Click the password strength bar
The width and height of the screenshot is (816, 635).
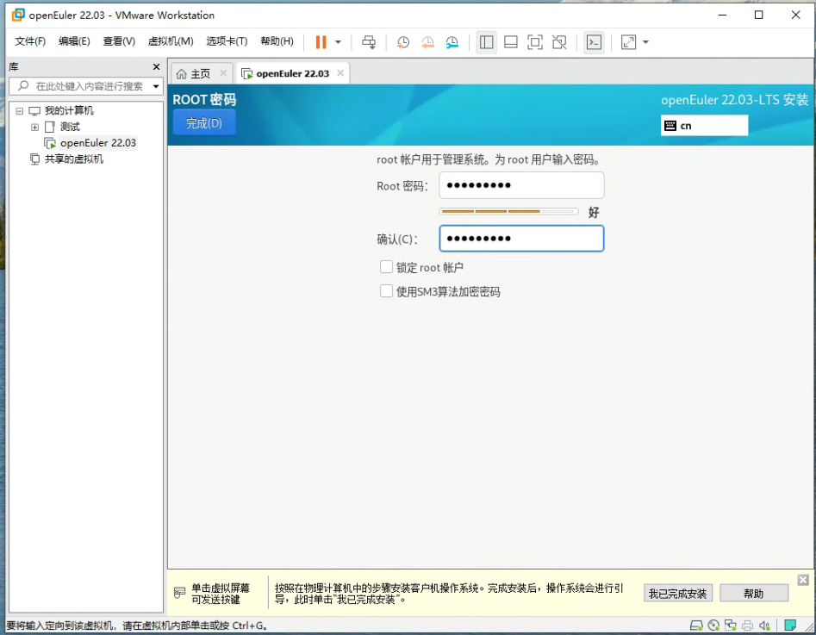pyautogui.click(x=509, y=211)
